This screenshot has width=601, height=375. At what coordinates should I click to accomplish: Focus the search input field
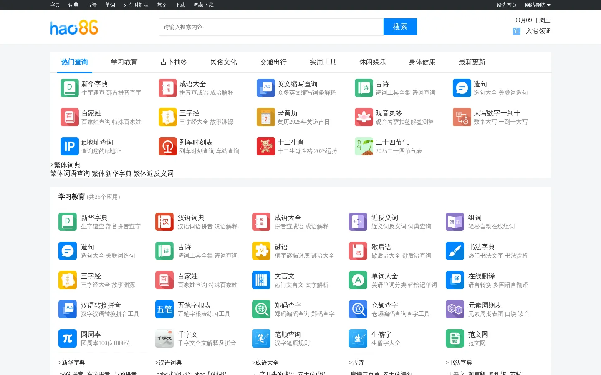[x=271, y=27]
